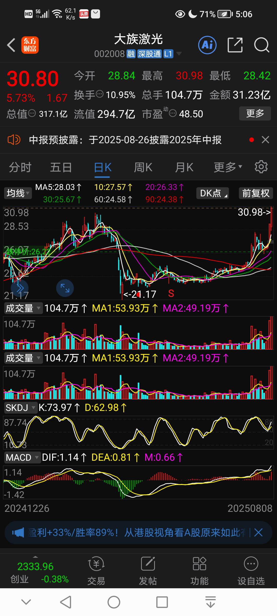The height and width of the screenshot is (616, 277).
Task: Tap the navigation bar download-arrow icon
Action: tap(210, 602)
